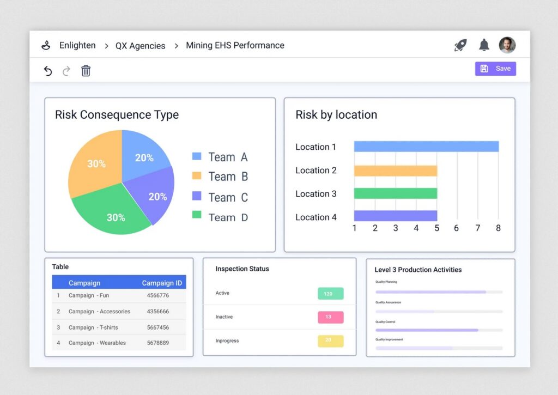
Task: Redo the last change
Action: coord(66,71)
